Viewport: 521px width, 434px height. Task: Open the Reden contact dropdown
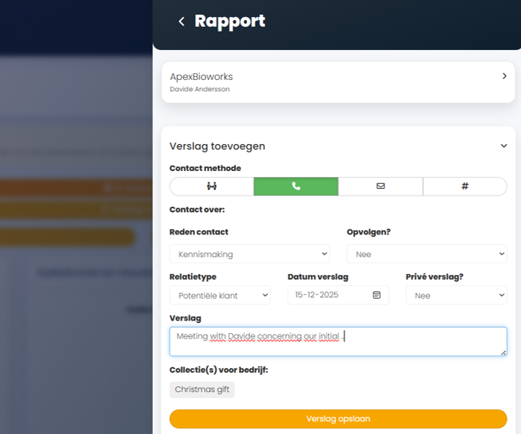[x=249, y=254]
